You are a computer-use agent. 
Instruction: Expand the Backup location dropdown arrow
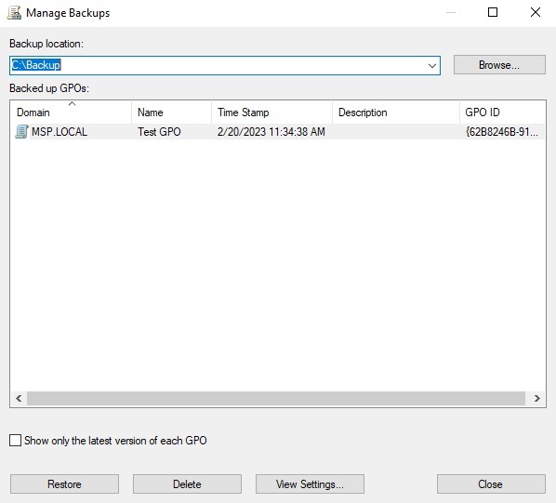click(x=432, y=66)
